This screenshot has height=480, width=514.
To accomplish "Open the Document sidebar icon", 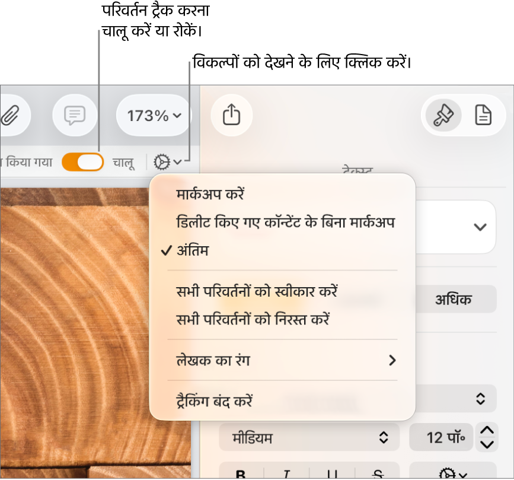I will tap(483, 115).
